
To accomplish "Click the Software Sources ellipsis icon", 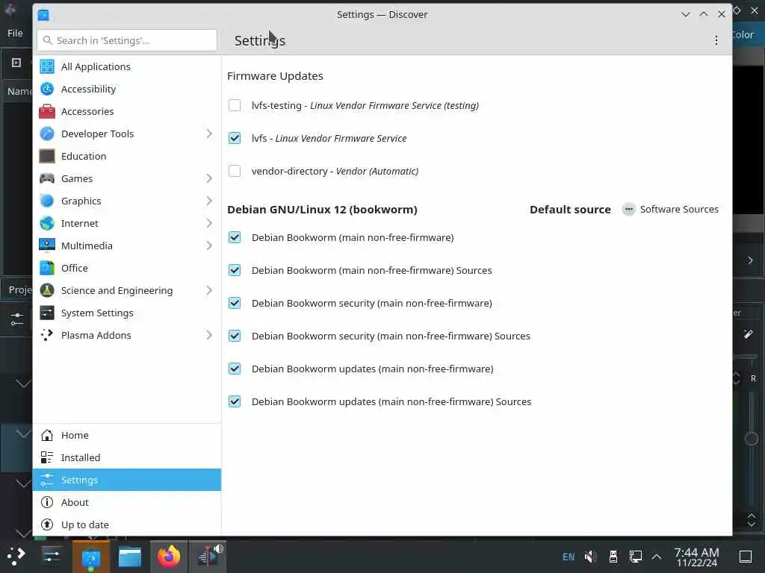I will click(629, 210).
